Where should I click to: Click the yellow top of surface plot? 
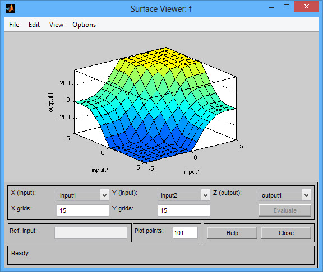coord(161,59)
